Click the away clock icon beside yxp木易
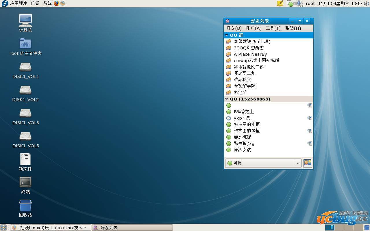 click(x=229, y=118)
